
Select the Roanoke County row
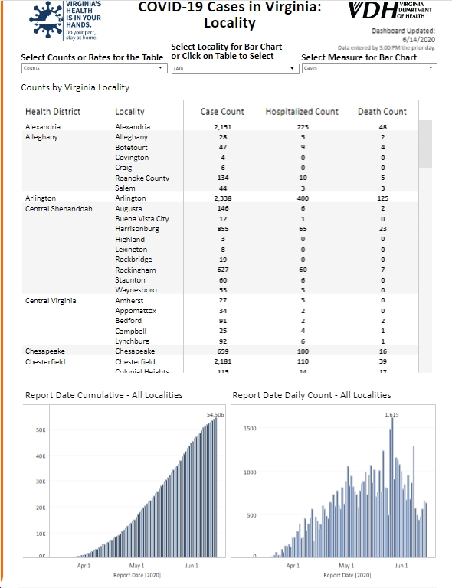[220, 178]
